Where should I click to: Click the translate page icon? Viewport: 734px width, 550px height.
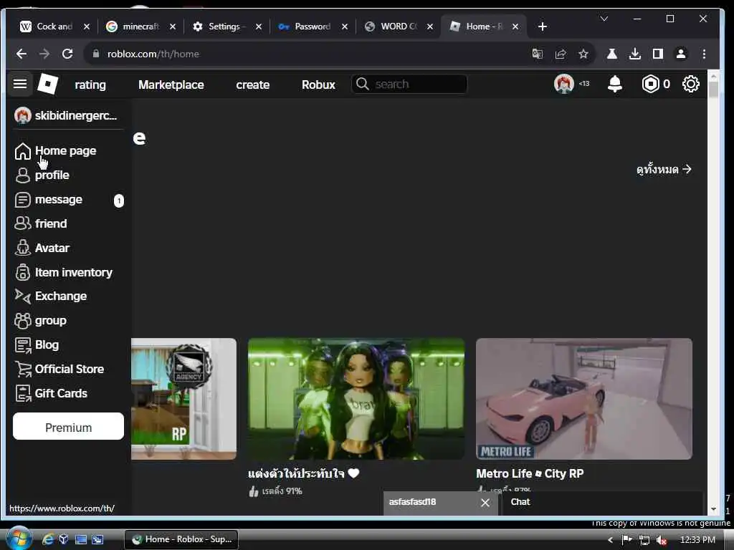point(538,54)
